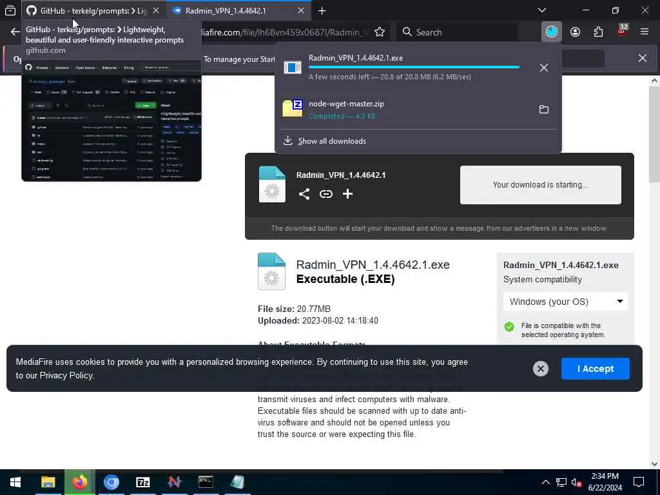Screen dimensions: 660x495
Task: Show node-wget-master.zip in folder
Action: 544,110
